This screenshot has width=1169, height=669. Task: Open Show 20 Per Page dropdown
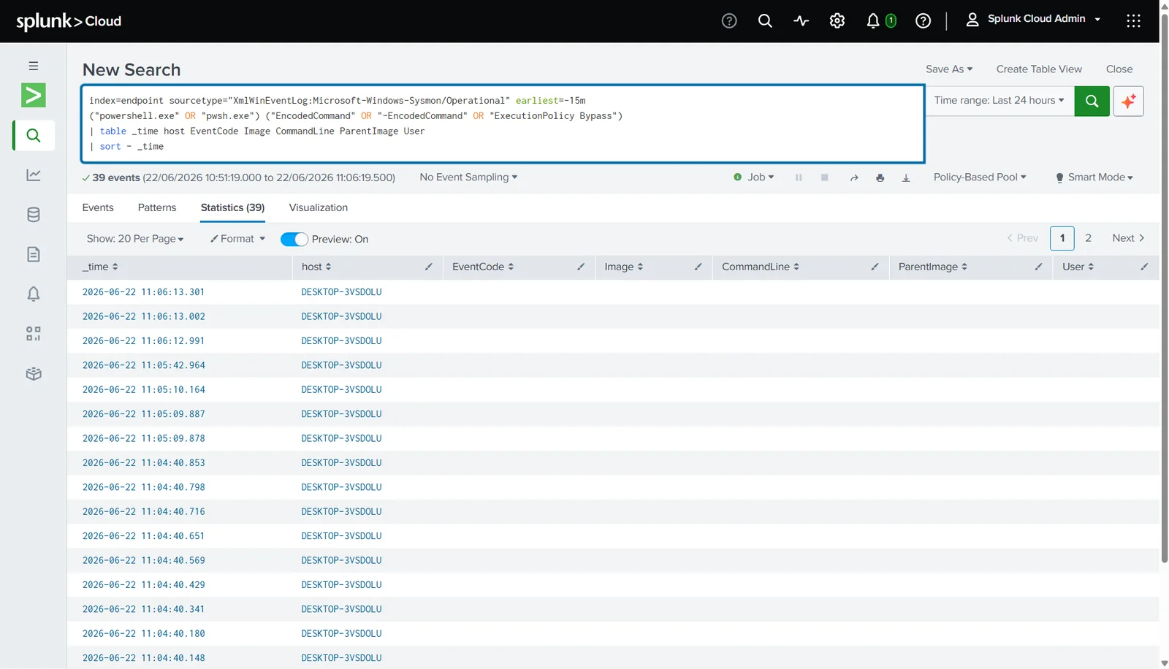coord(135,239)
